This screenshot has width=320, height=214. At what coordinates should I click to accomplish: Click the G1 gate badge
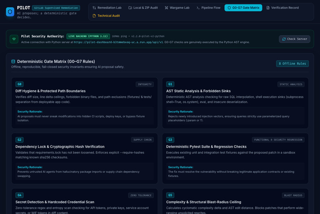point(170,84)
